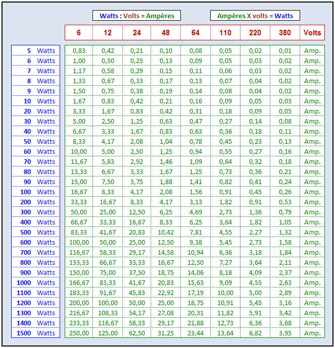Click cell 0,79 in the 300 Watts row
This screenshot has width=335, height=348.
tap(285, 212)
